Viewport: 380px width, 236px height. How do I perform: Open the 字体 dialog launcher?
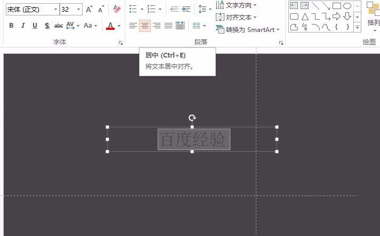pyautogui.click(x=120, y=43)
